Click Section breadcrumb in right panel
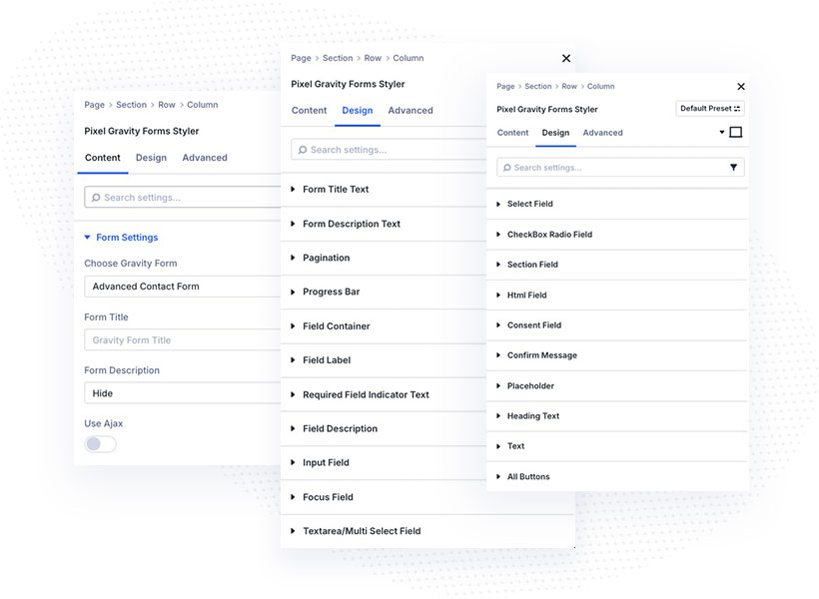Viewport: 819px width, 599px height. click(538, 86)
